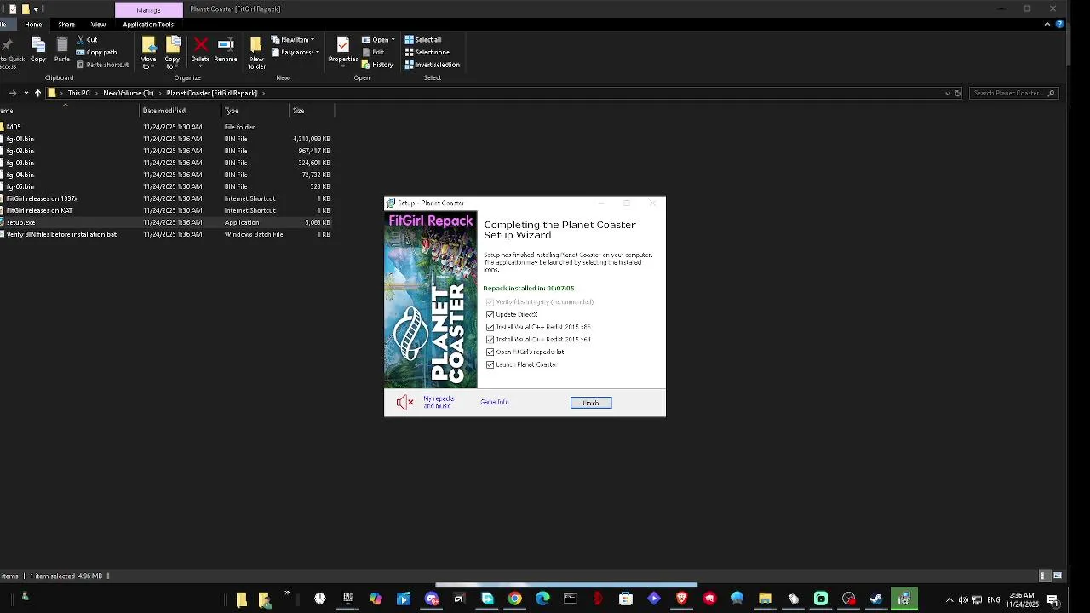Open file History from the ribbon
1090x613 pixels.
[x=378, y=65]
